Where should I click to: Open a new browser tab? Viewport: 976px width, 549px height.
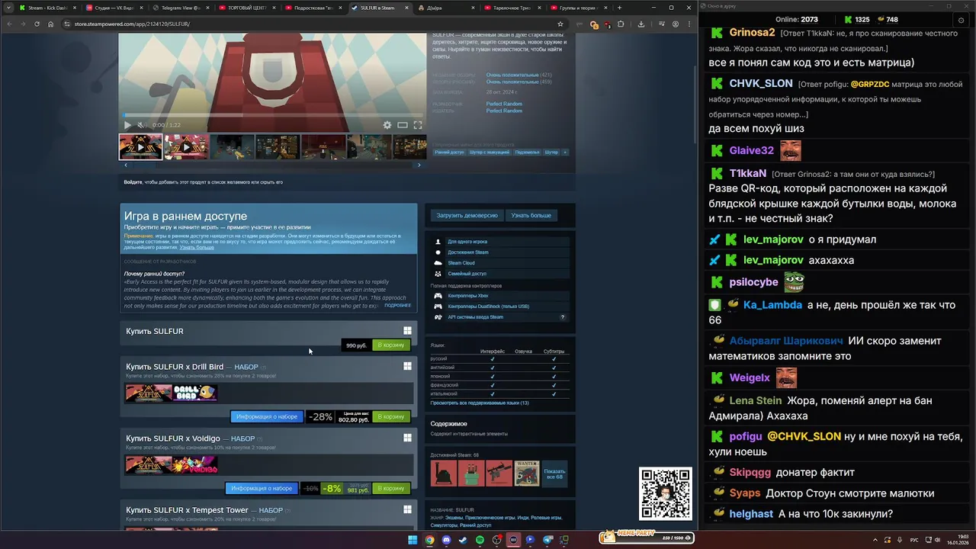[x=619, y=8]
